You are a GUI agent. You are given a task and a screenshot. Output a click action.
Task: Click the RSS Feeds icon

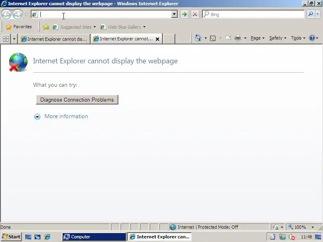tap(213, 38)
